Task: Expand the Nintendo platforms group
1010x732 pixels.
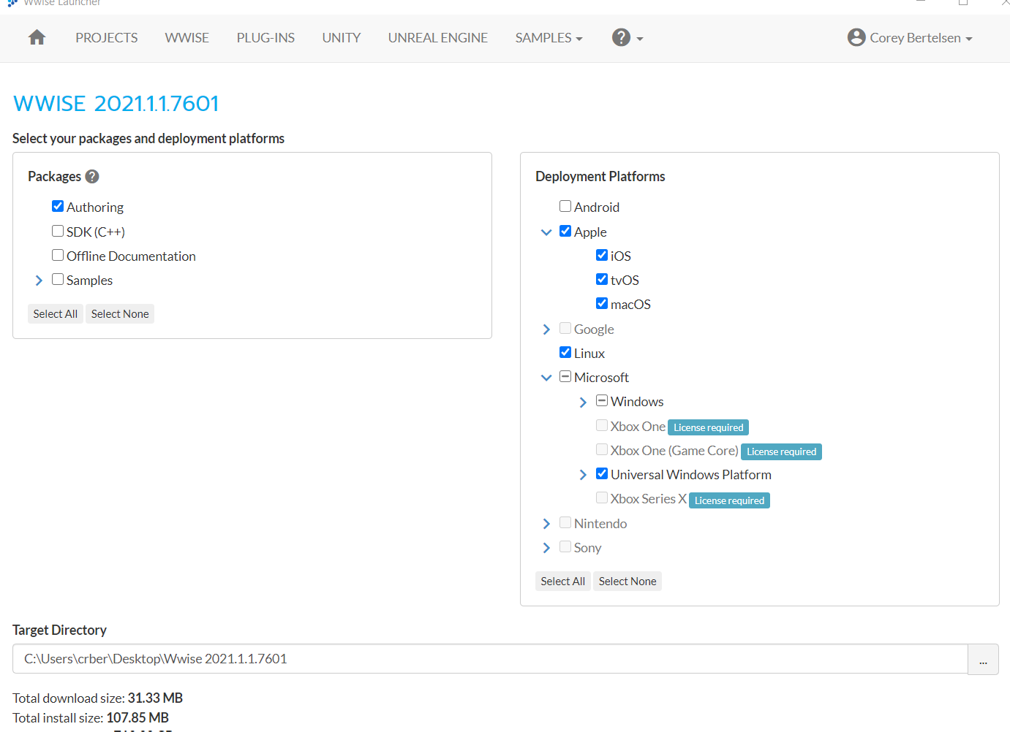Action: pyautogui.click(x=546, y=524)
